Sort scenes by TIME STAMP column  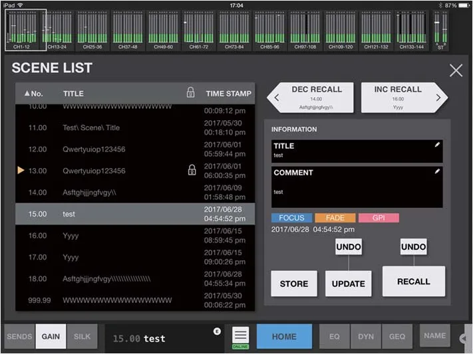[x=228, y=94]
